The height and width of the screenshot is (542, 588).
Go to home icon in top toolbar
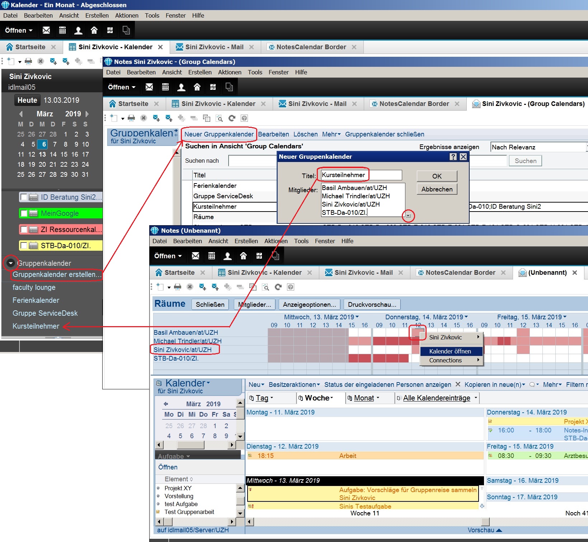(94, 31)
